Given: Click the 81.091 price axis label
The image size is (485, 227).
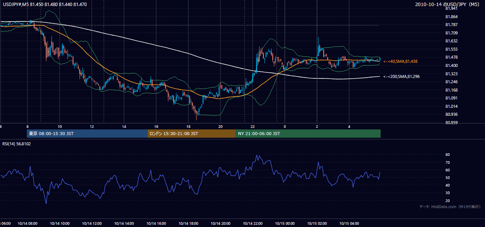Looking at the screenshot, I should pyautogui.click(x=451, y=98).
